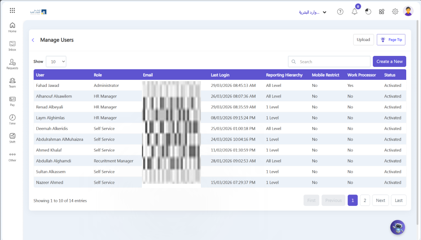Open the app launcher grid icon
The height and width of the screenshot is (240, 421).
coord(12,10)
